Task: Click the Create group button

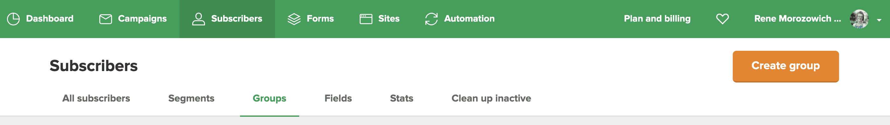Action: (x=786, y=66)
